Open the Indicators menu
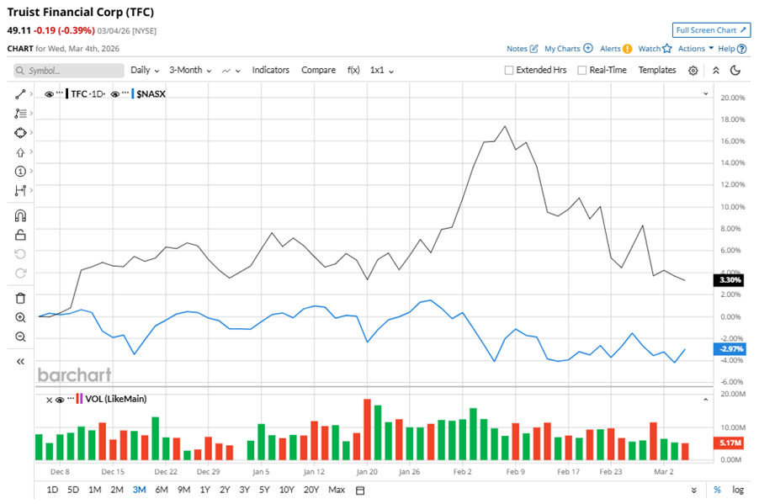759x504 pixels. click(x=271, y=70)
